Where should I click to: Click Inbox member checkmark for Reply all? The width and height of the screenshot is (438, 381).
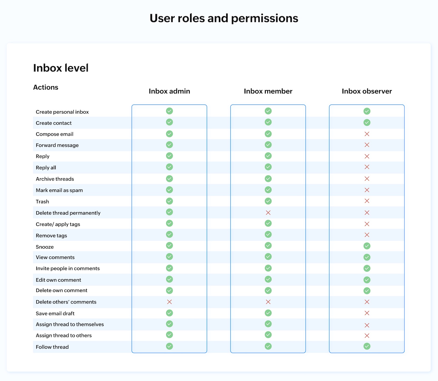click(268, 167)
